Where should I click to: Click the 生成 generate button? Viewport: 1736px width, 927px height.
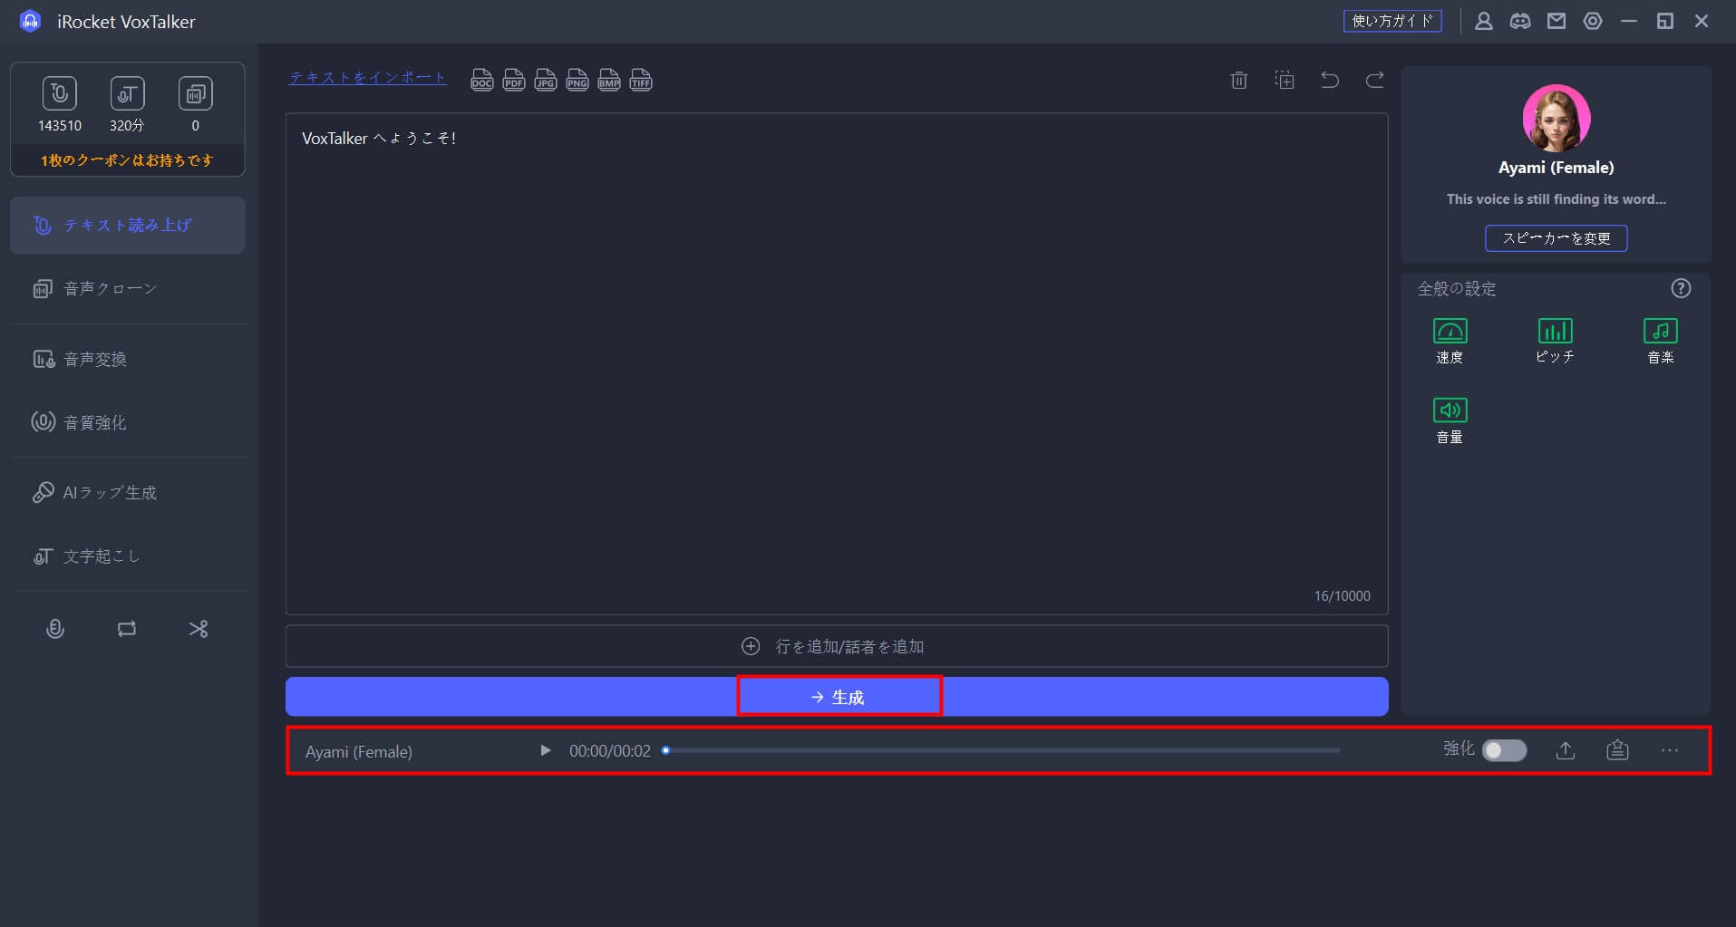(x=837, y=697)
